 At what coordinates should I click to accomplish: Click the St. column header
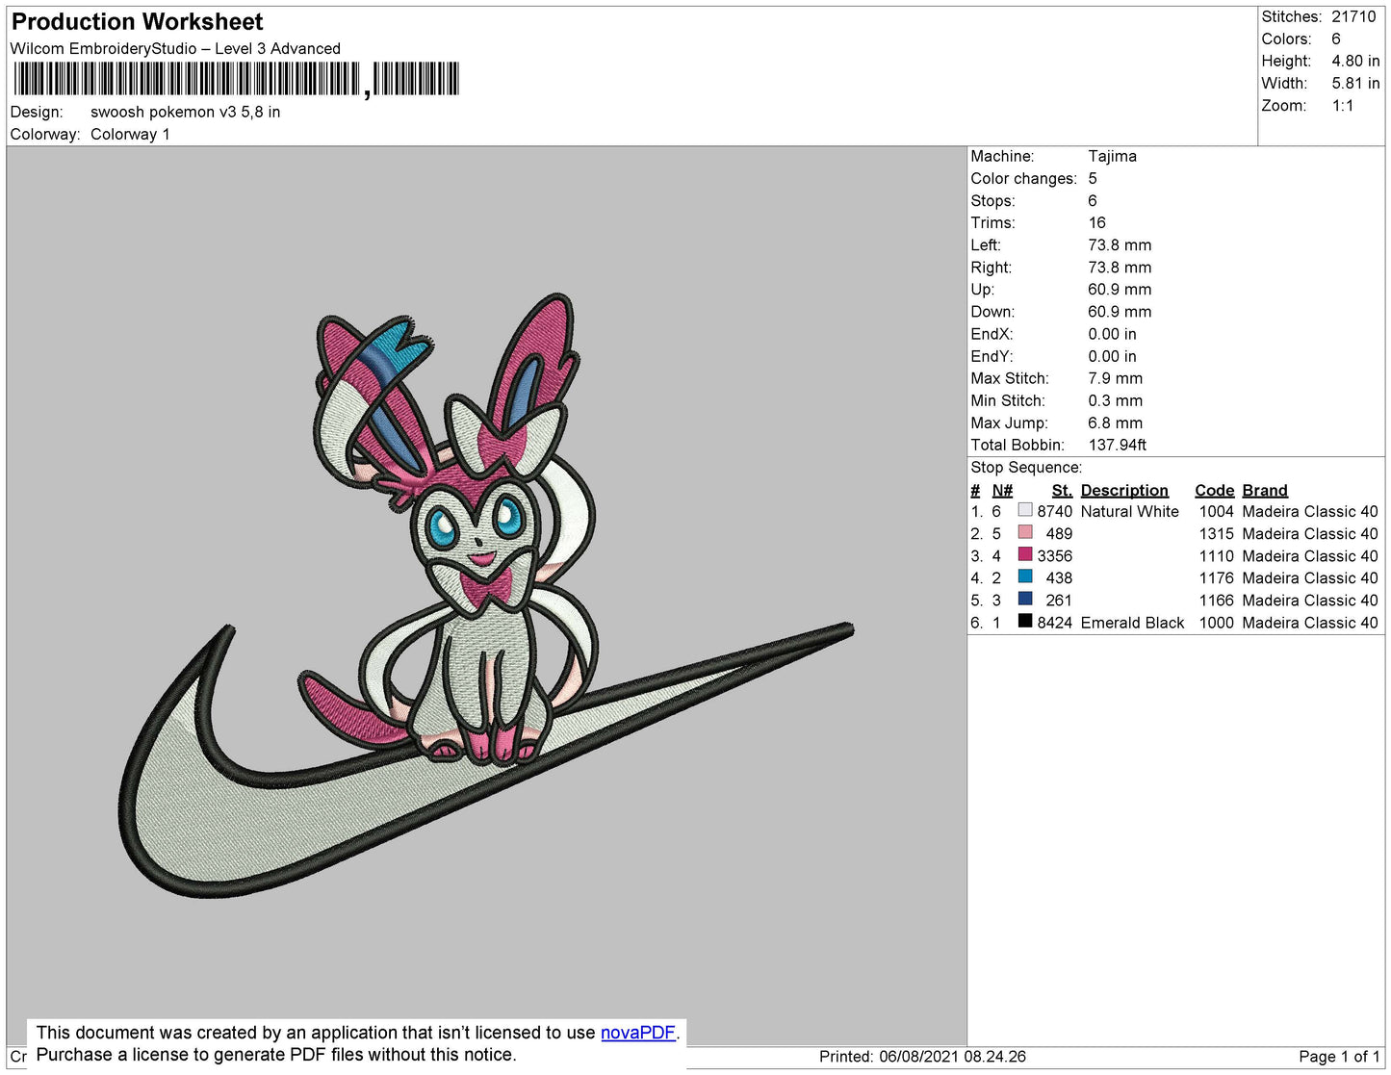tap(1061, 490)
